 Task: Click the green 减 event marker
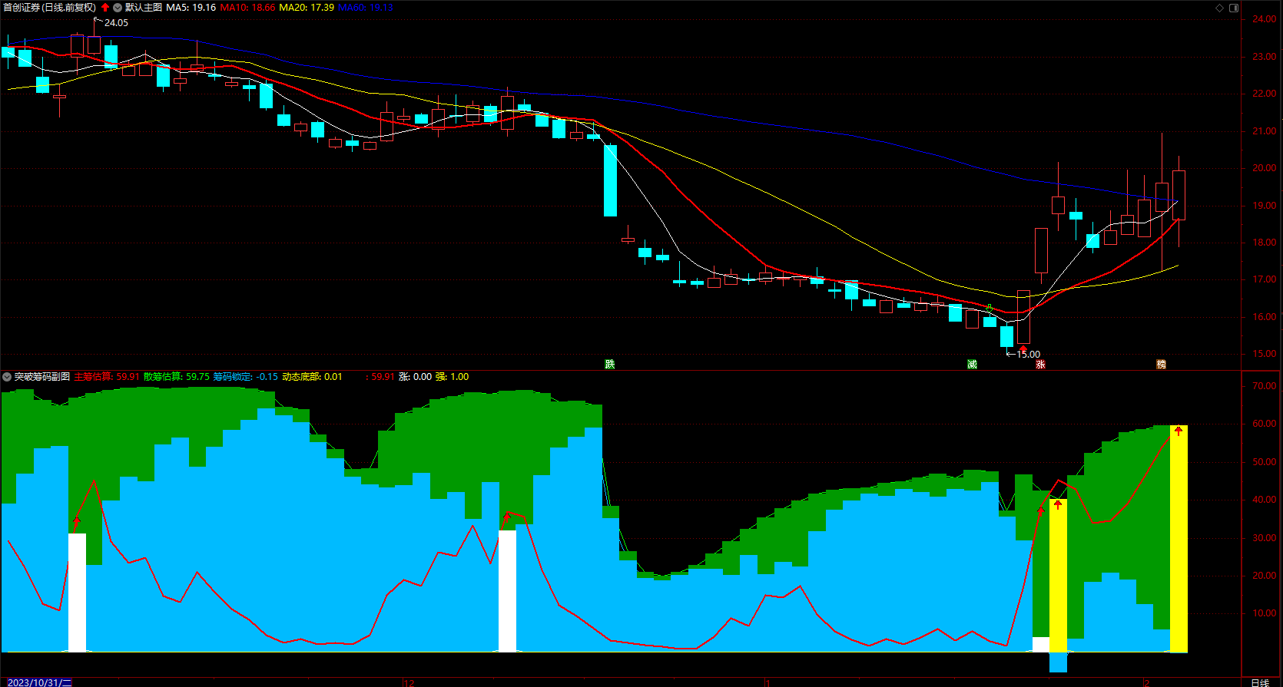click(x=973, y=365)
